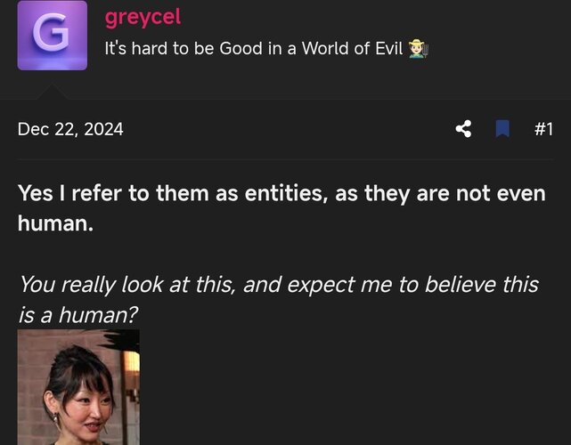
Task: Click the share icon on the post
Action: (463, 129)
